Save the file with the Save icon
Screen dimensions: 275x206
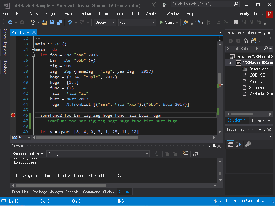52,22
